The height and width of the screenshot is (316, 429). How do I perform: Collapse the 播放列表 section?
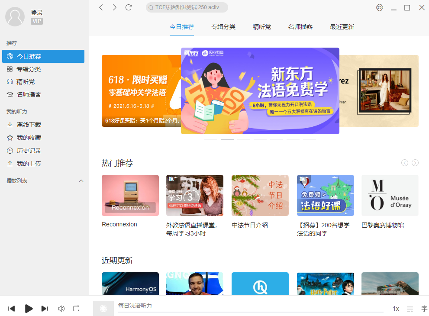pos(81,181)
